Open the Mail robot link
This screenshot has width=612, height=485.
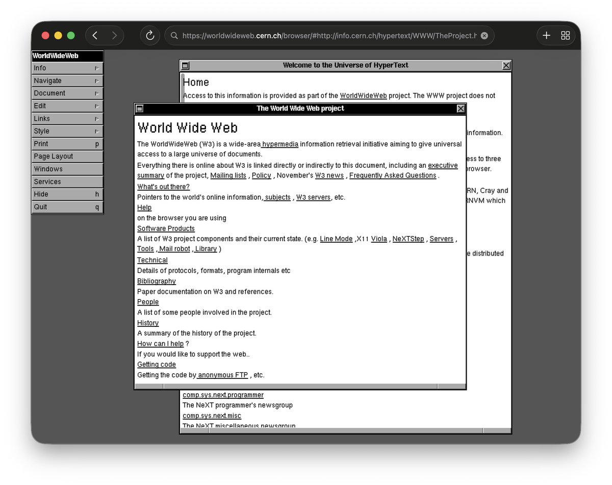tap(174, 249)
